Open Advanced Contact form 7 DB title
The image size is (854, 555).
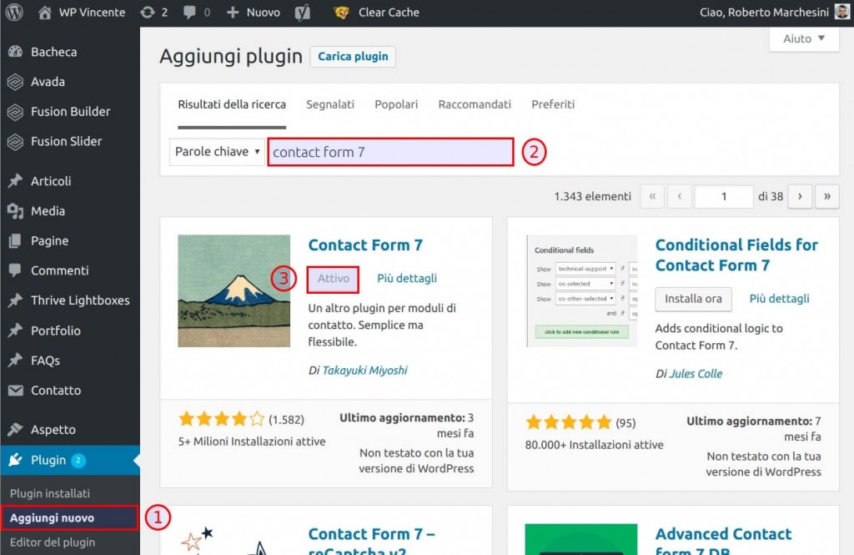click(723, 540)
